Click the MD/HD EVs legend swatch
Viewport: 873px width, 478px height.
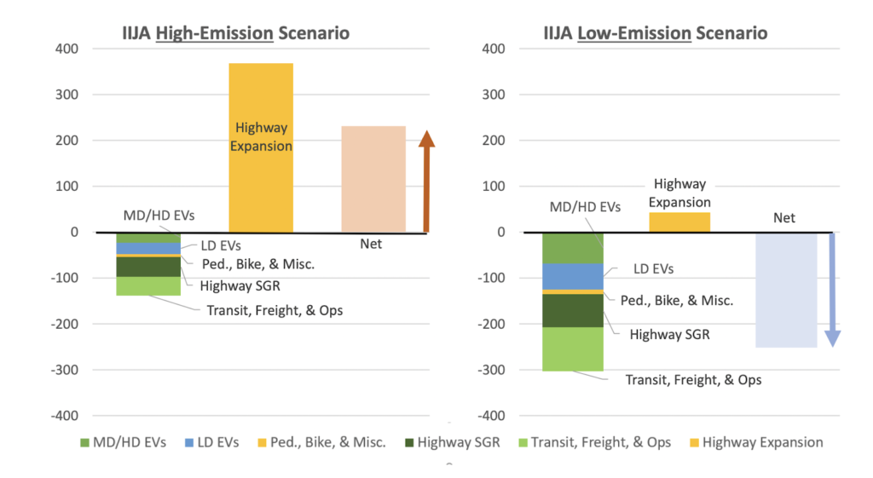pos(84,443)
